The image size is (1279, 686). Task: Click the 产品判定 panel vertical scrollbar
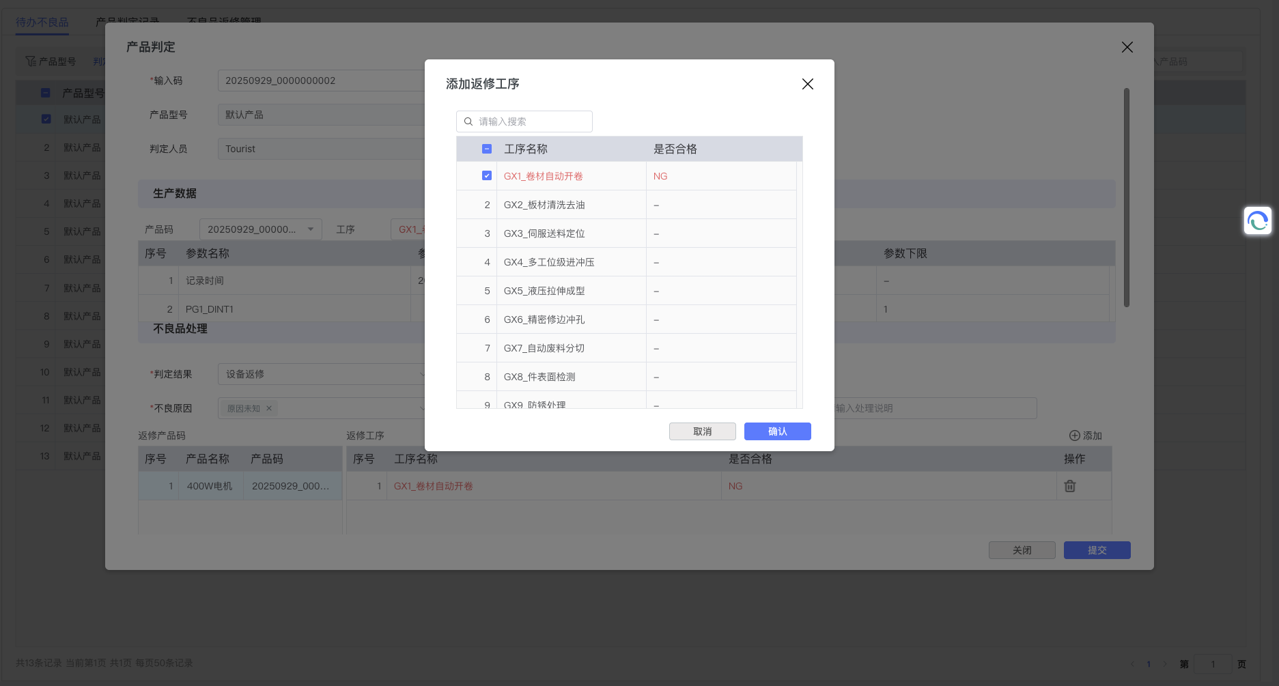[1127, 198]
